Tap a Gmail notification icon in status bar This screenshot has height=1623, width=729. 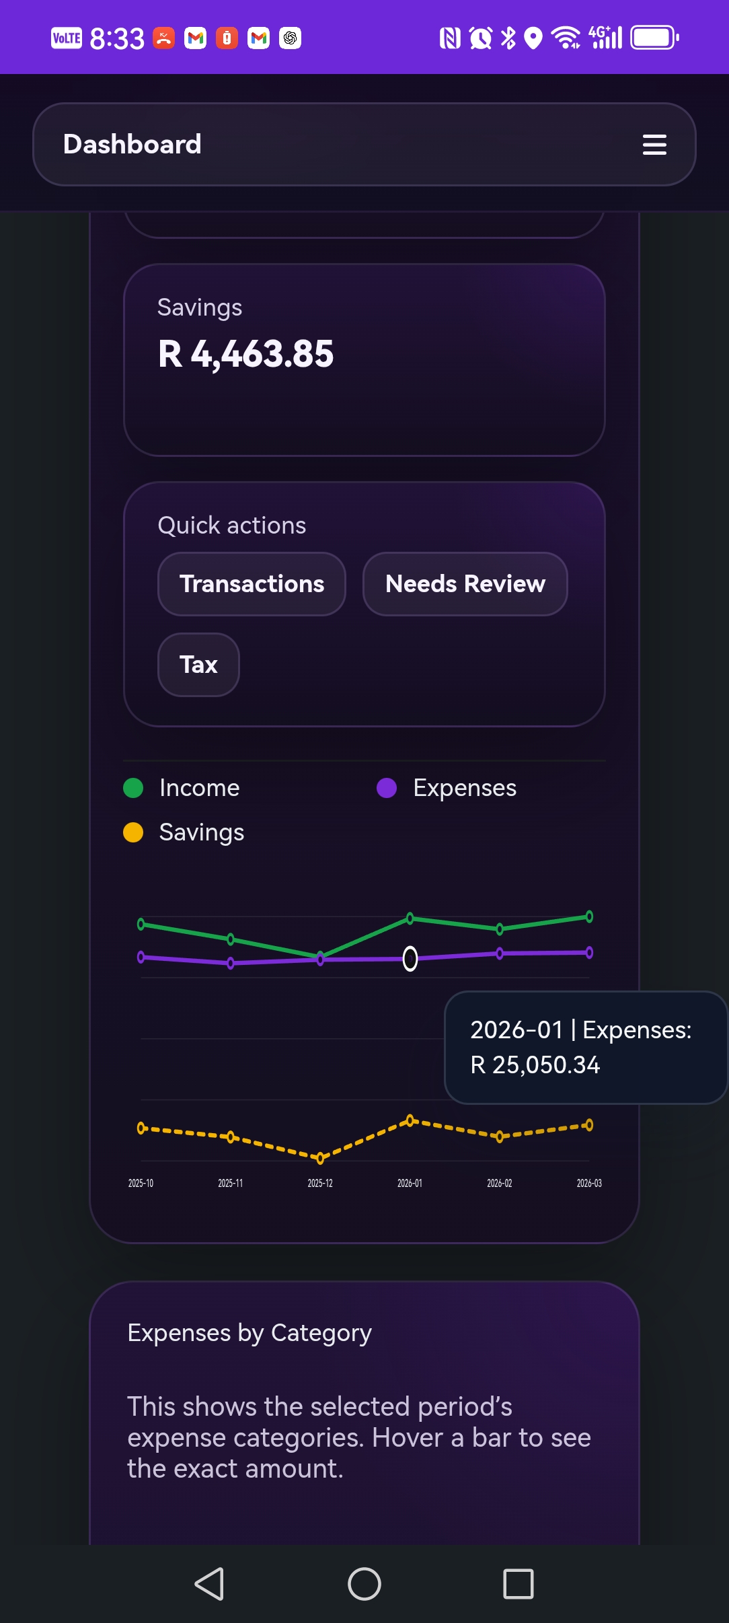click(196, 38)
